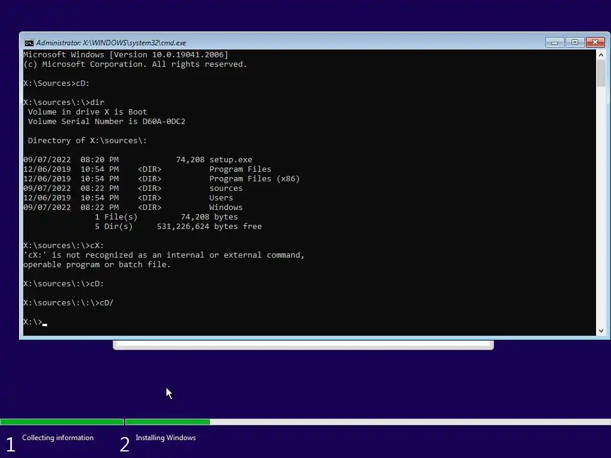This screenshot has width=611, height=458.
Task: Maximize the cmd.exe window
Action: tap(575, 42)
